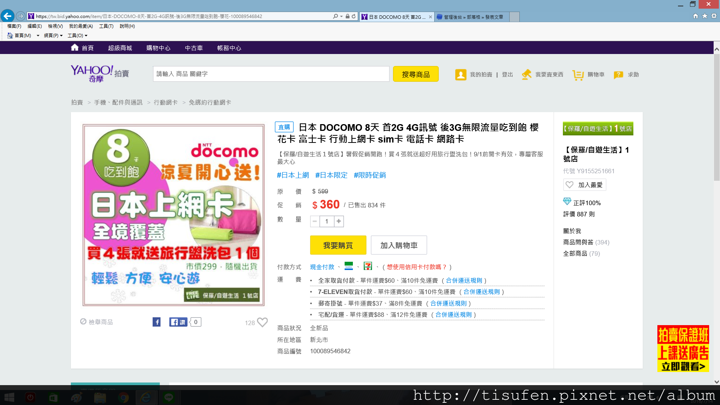Open the 檢視(V) menu
720x405 pixels.
[55, 26]
